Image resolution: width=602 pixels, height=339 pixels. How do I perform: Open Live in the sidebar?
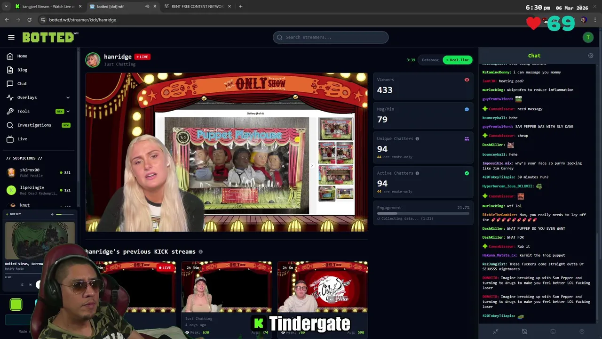point(22,139)
